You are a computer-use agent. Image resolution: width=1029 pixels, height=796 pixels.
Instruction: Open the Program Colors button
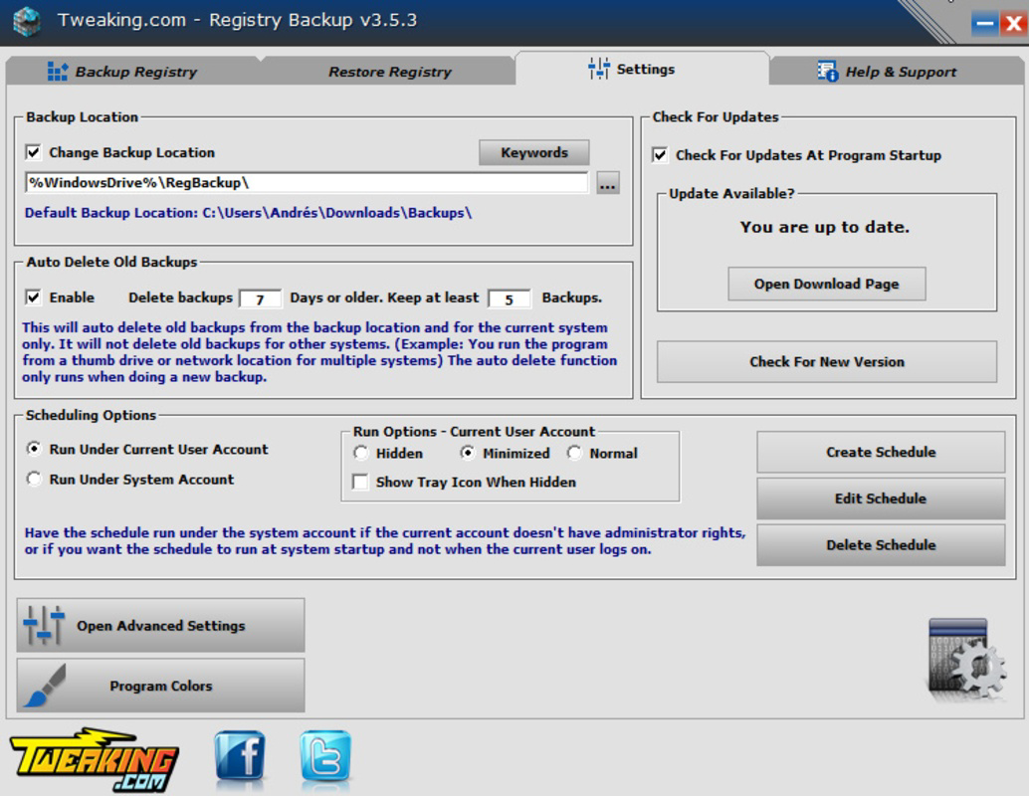click(x=161, y=686)
